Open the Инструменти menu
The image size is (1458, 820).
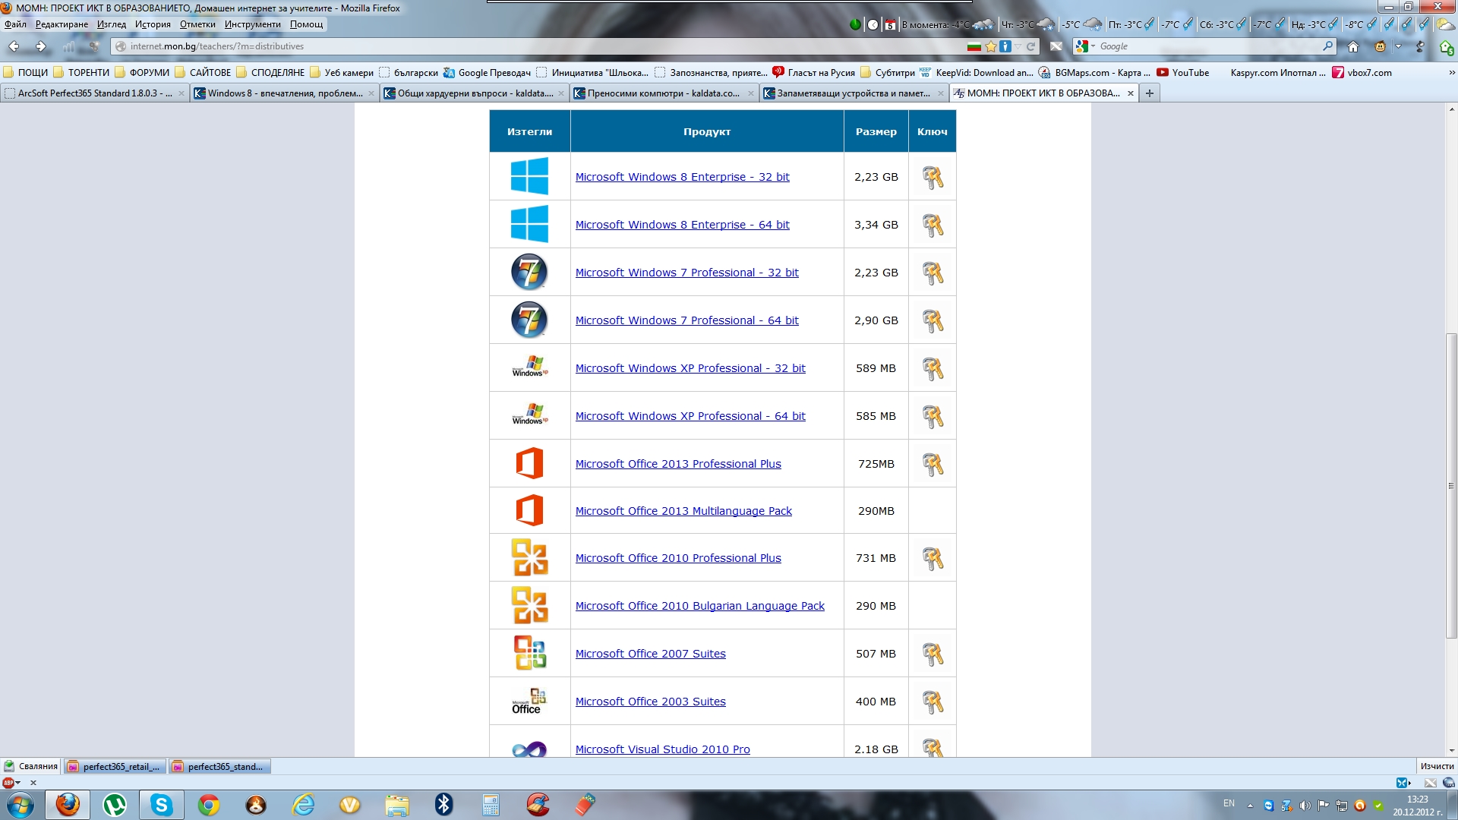click(x=252, y=24)
